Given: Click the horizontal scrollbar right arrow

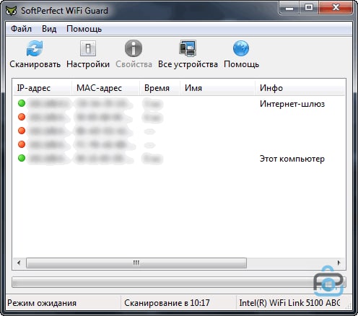Looking at the screenshot, I should [x=339, y=263].
